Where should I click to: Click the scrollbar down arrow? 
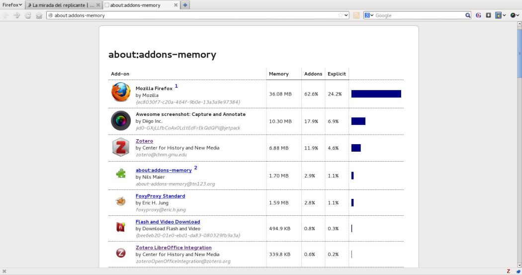point(520,266)
